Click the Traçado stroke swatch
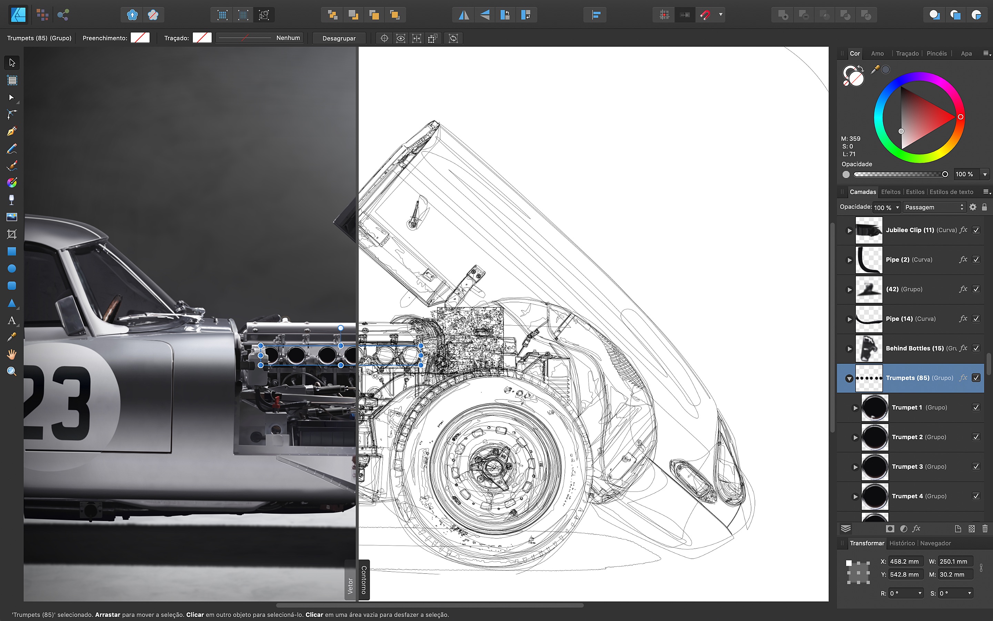This screenshot has height=621, width=993. pyautogui.click(x=202, y=38)
